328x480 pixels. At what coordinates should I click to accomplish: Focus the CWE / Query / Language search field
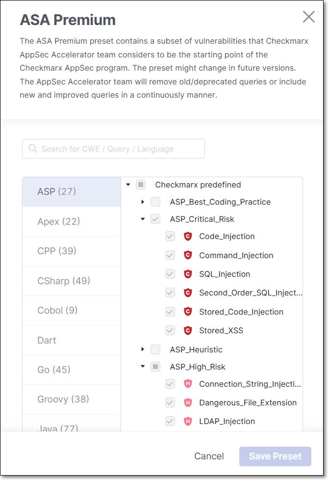(118, 149)
